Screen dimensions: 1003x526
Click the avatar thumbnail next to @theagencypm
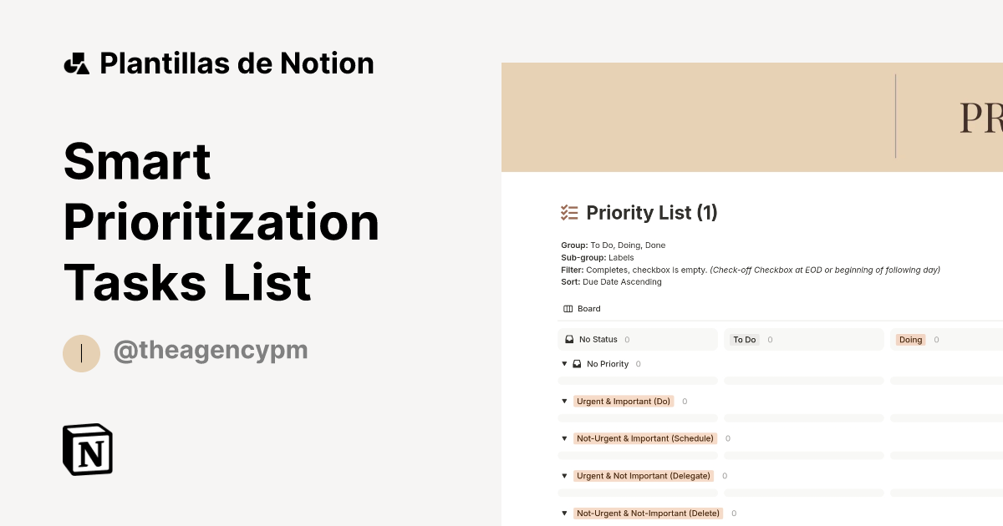click(81, 353)
